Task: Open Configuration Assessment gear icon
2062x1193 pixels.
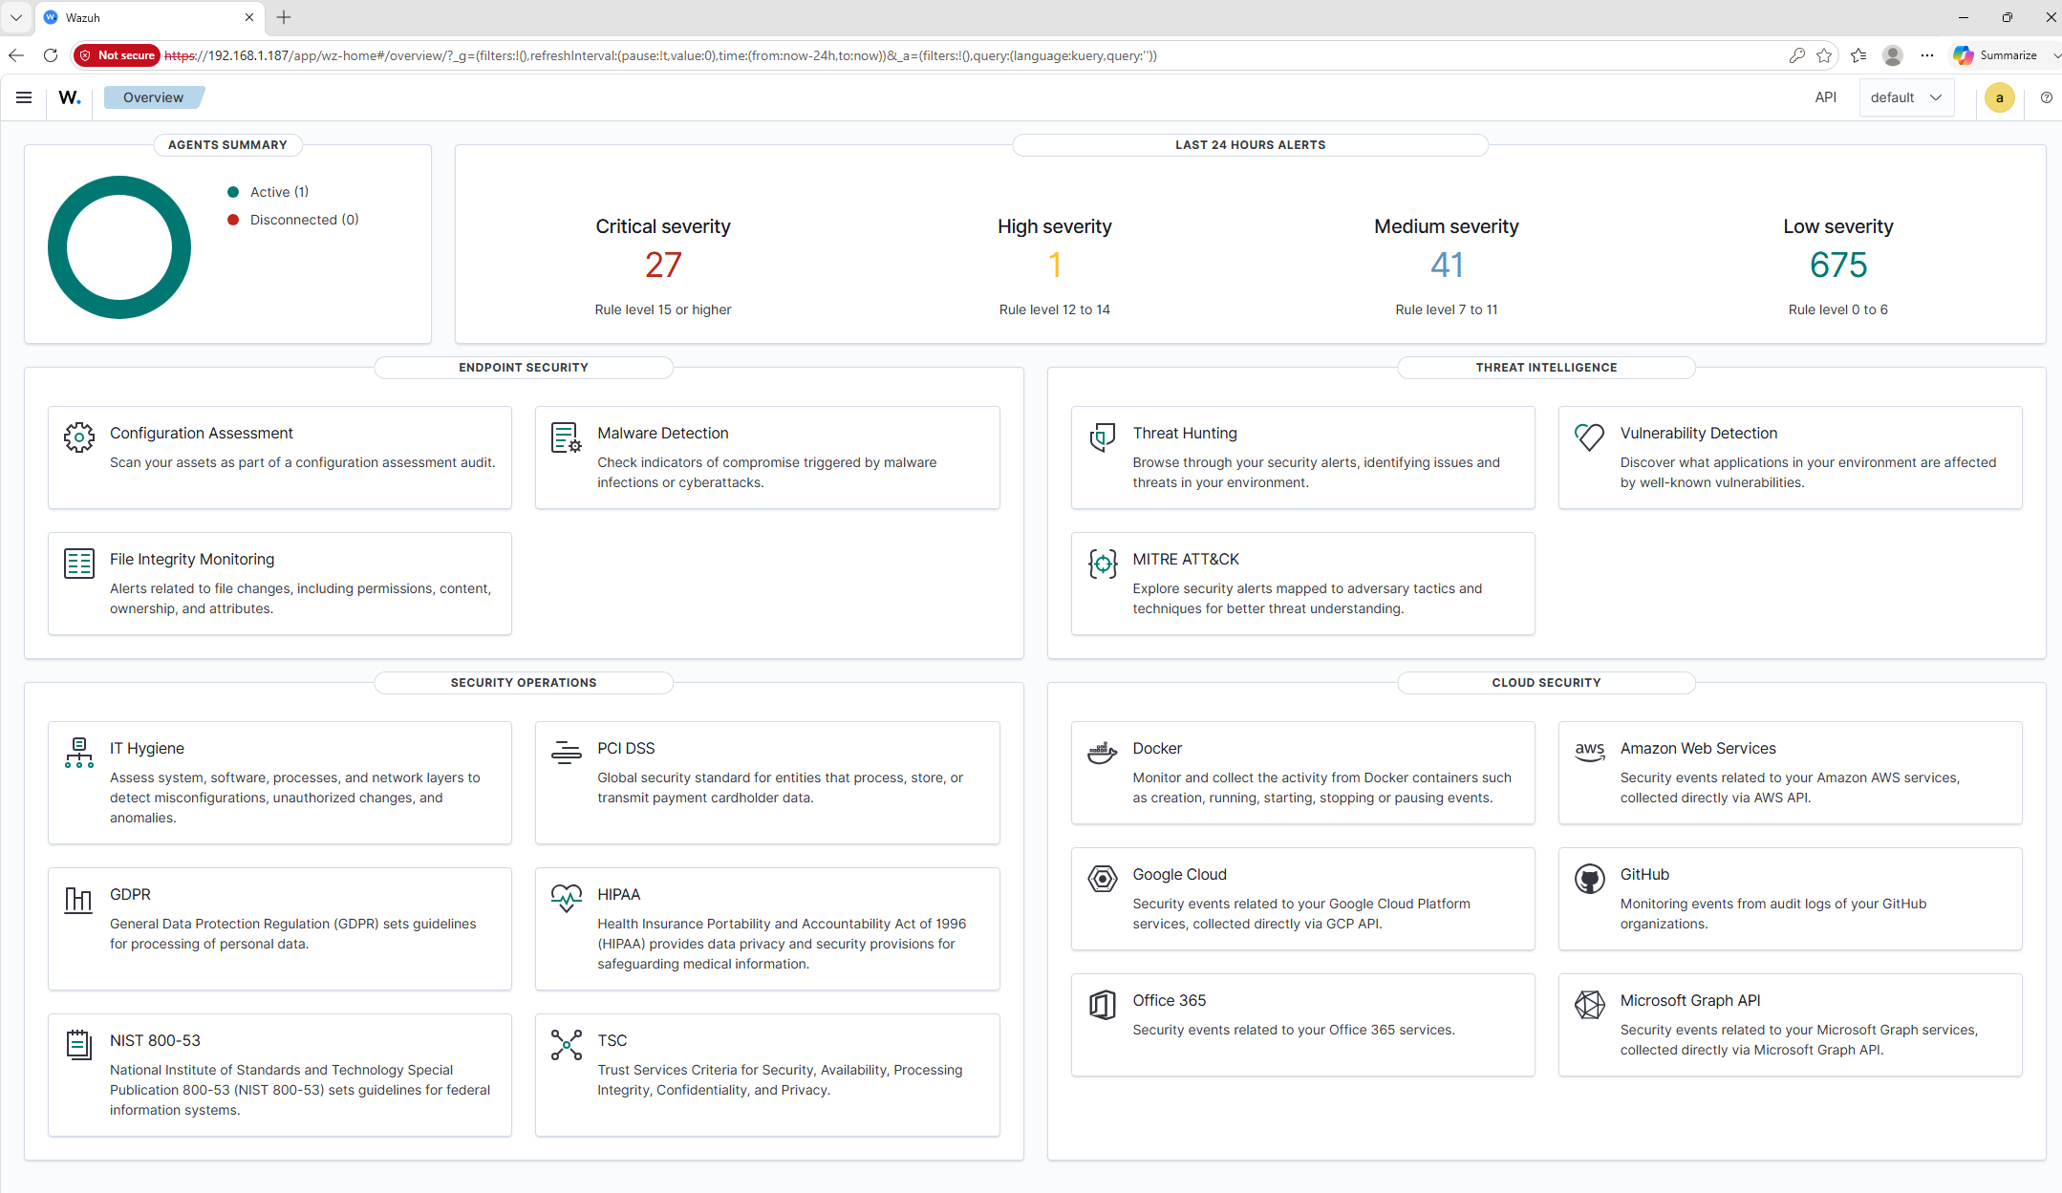Action: (x=79, y=437)
